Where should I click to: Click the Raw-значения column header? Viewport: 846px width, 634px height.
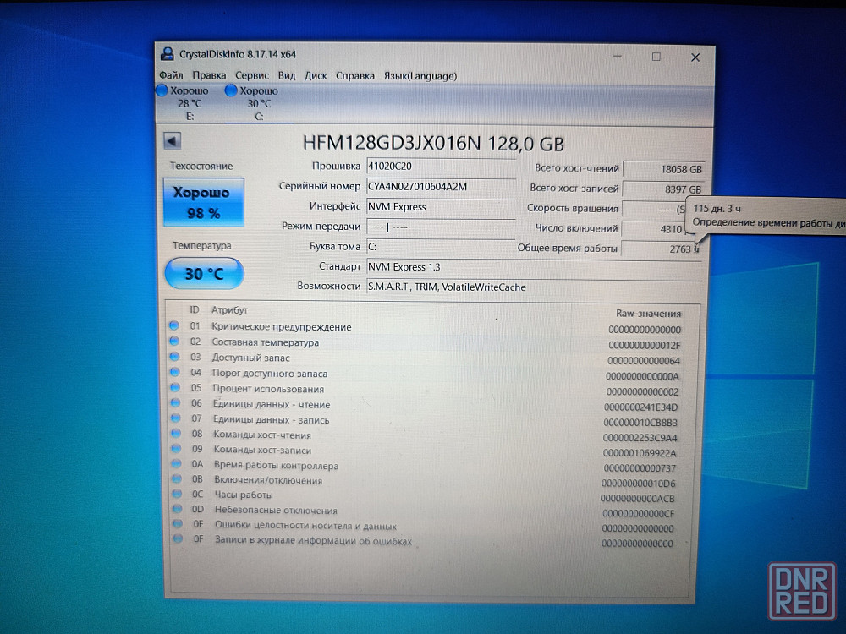(x=648, y=313)
